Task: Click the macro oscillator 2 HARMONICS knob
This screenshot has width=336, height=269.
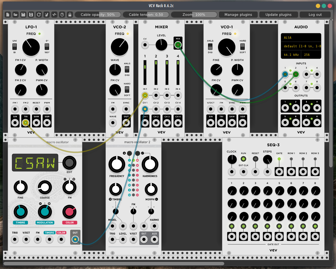Action: [x=150, y=164]
